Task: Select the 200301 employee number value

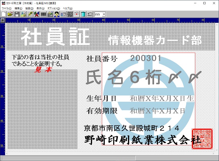Action: pos(146,58)
